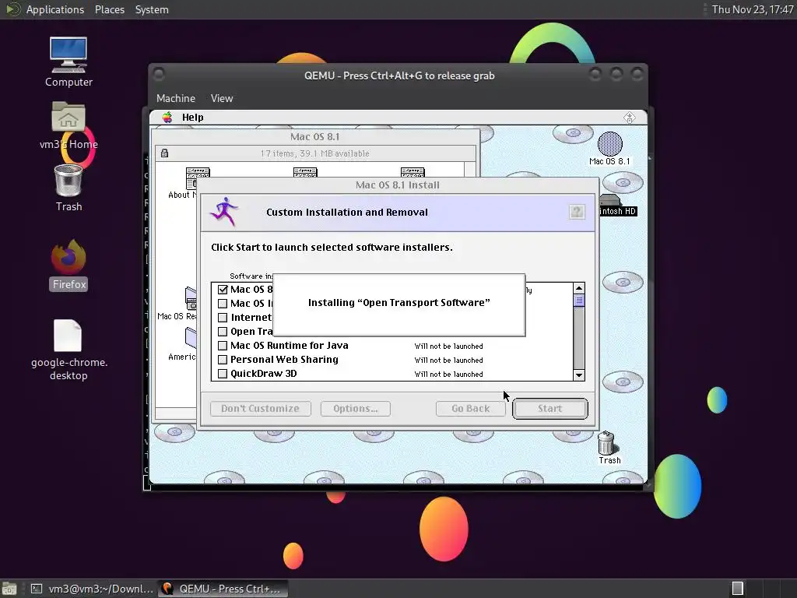Launch Firefox from the desktop
The width and height of the screenshot is (797, 598).
tap(68, 257)
